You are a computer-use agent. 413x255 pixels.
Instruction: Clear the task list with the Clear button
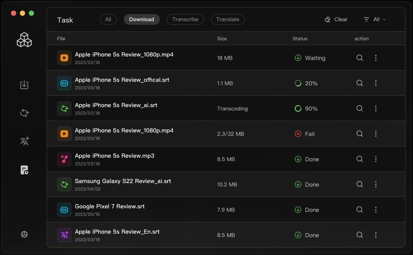tap(336, 20)
